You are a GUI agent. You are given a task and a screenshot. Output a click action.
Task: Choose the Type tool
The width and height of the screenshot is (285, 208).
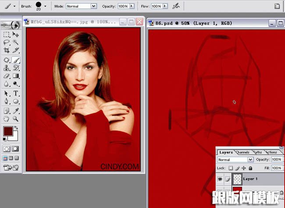click(x=16, y=93)
